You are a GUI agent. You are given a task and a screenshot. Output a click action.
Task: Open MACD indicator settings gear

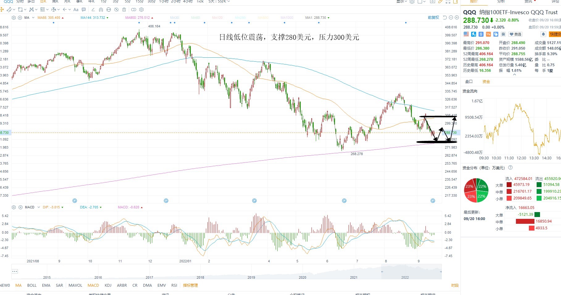point(14,207)
